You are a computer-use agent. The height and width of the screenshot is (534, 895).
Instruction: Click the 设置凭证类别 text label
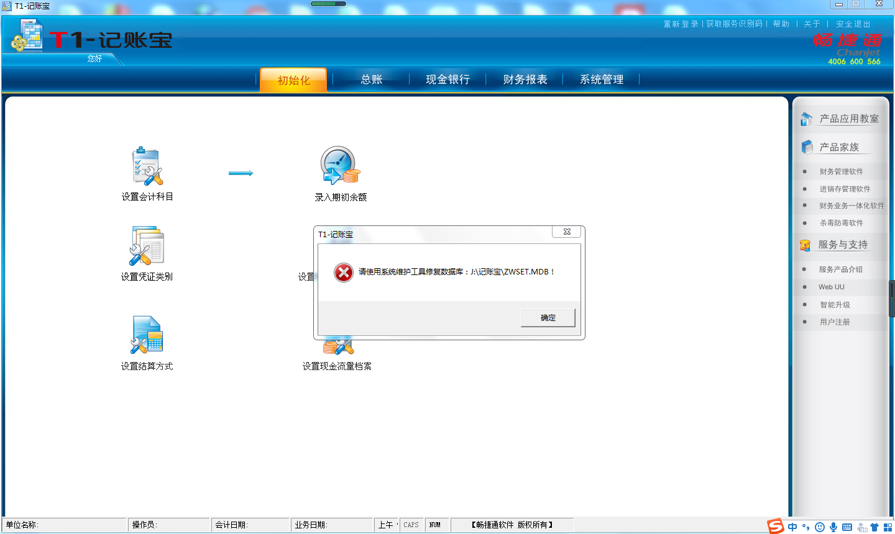[x=147, y=277]
